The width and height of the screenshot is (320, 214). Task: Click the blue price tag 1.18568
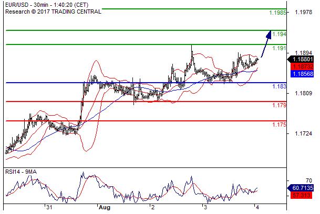click(302, 74)
